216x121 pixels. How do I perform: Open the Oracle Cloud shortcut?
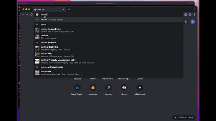[x=77, y=89]
